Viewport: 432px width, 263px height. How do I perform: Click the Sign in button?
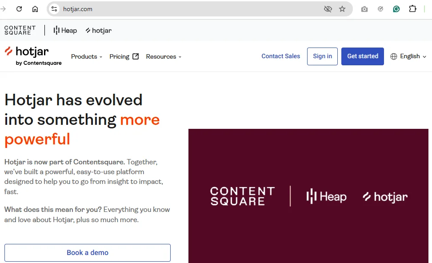322,56
